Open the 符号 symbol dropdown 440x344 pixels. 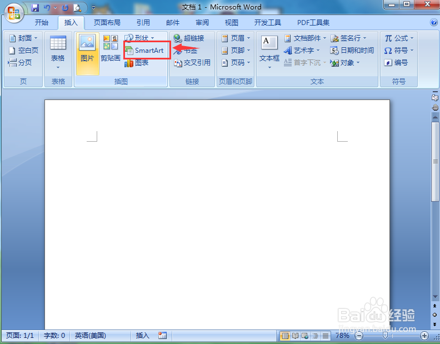pyautogui.click(x=399, y=50)
